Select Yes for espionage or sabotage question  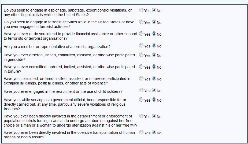click(x=141, y=10)
